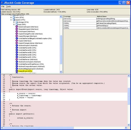
Task: Click source pane horizontal scroll right arrow
Action: (126, 128)
